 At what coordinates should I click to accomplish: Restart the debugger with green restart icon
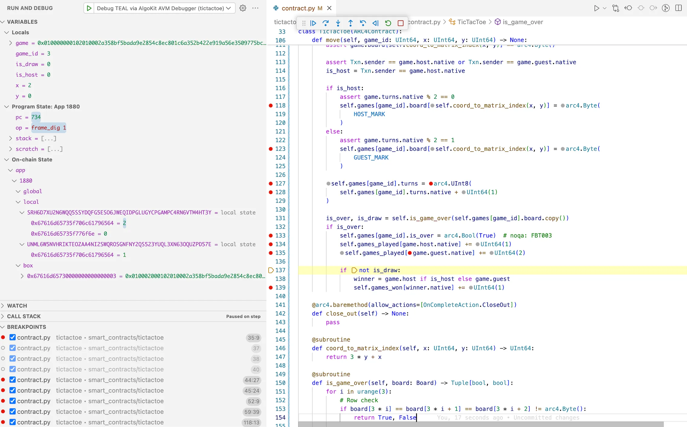pos(388,23)
